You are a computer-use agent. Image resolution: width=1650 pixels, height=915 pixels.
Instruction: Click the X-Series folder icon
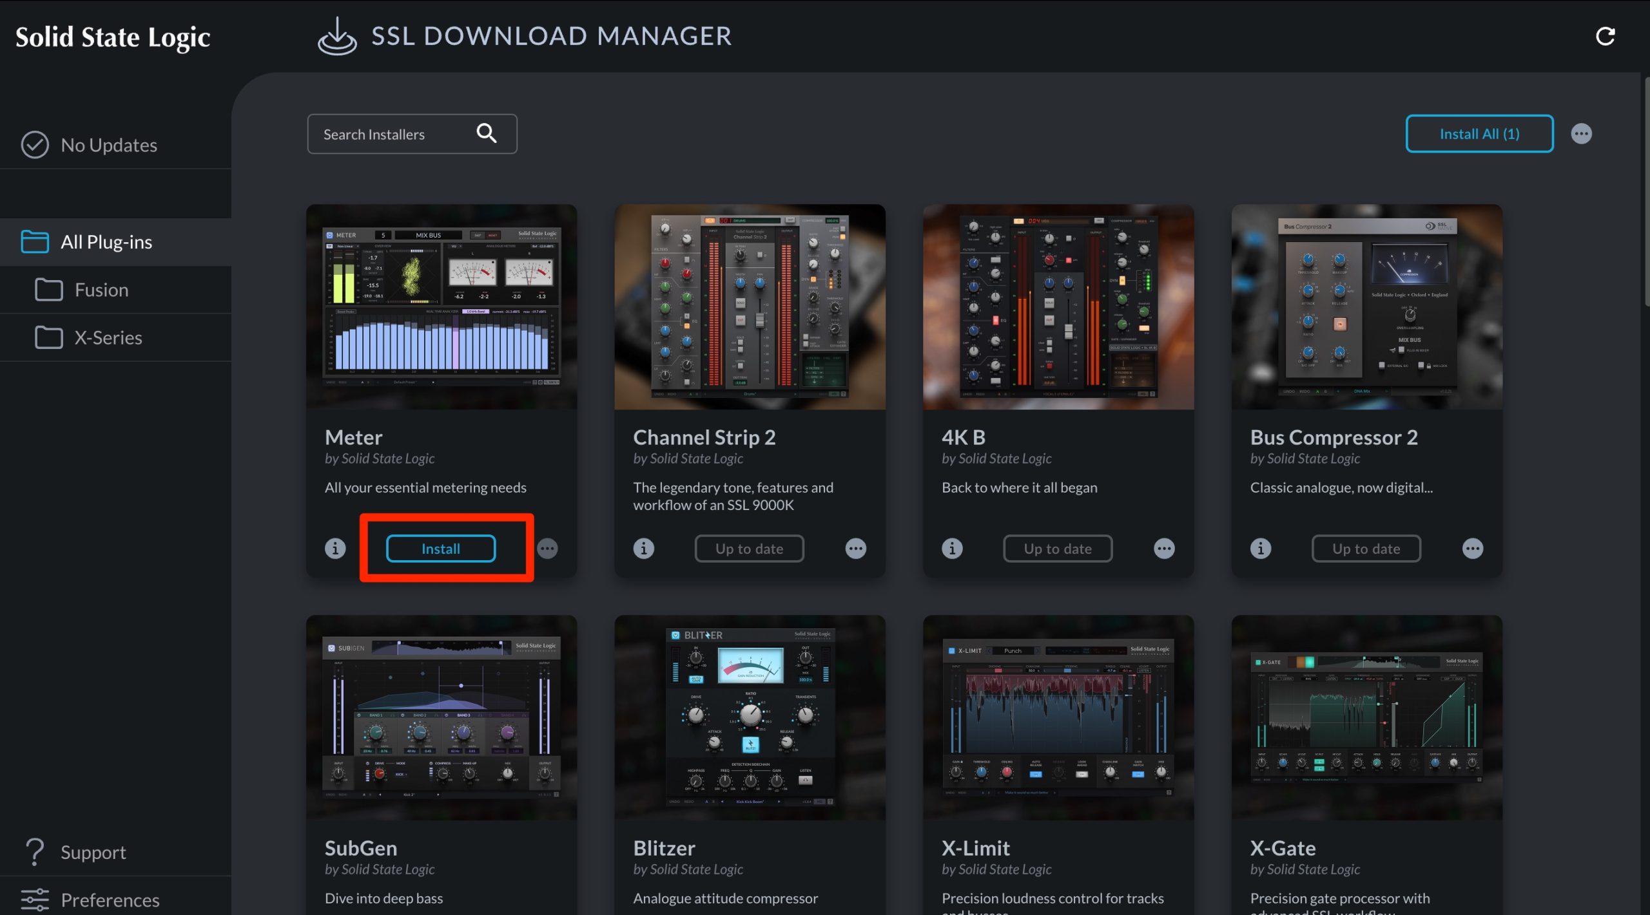tap(49, 337)
